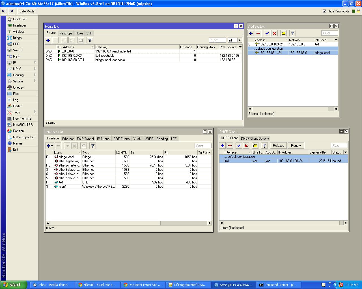Click the Redo arrow in WinBox toolbar
The width and height of the screenshot is (362, 289).
[x=11, y=11]
